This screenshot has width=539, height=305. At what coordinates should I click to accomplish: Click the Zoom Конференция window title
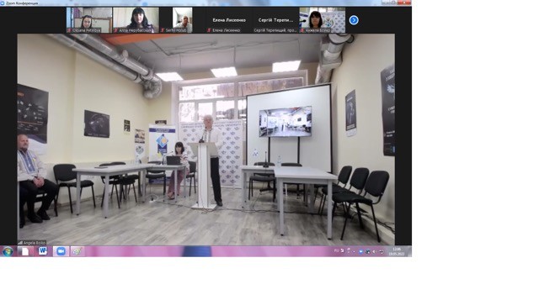[22, 3]
